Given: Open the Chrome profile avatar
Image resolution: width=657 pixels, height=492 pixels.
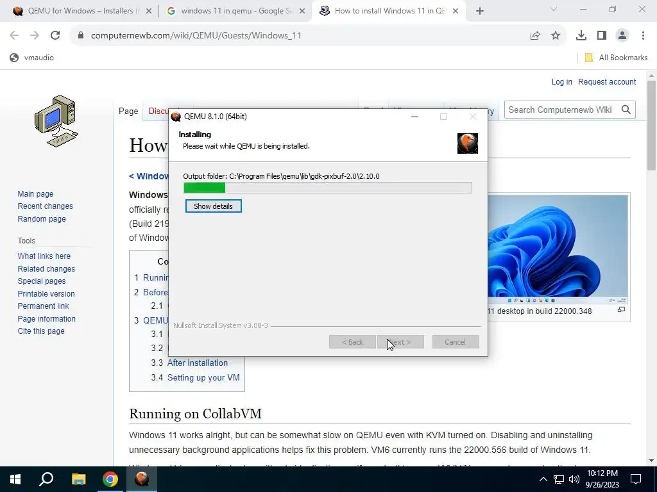Looking at the screenshot, I should (622, 36).
